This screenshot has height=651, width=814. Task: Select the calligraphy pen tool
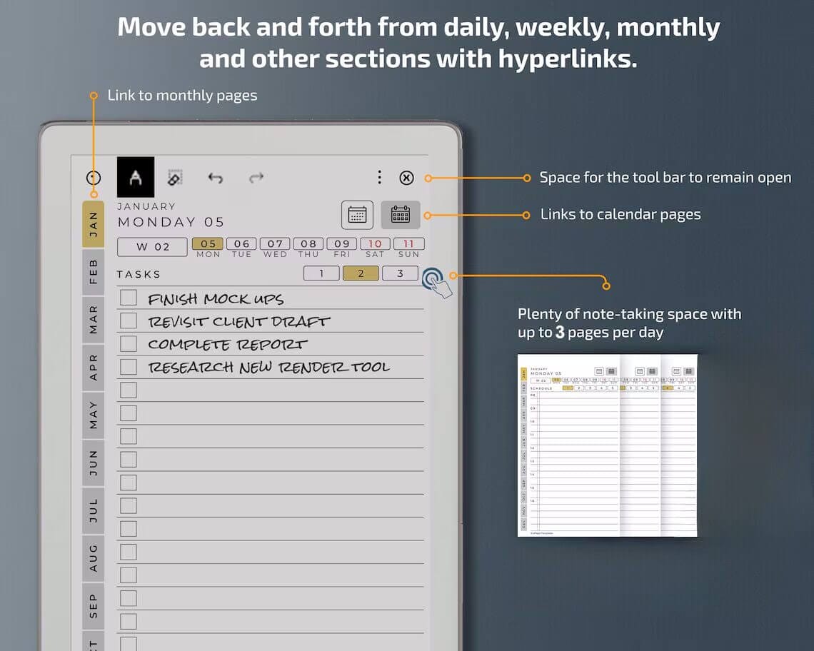(135, 178)
